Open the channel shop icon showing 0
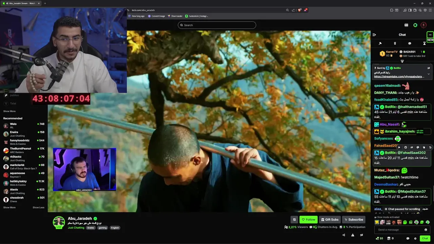 click(390, 239)
